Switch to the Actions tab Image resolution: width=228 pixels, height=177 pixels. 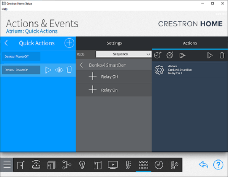coord(190,43)
